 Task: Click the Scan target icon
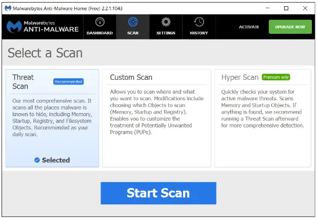pyautogui.click(x=133, y=22)
